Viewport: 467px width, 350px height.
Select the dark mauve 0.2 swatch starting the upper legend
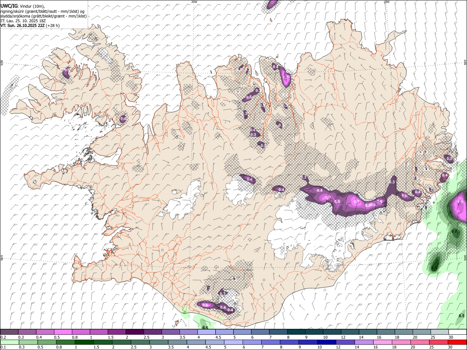click(9, 332)
